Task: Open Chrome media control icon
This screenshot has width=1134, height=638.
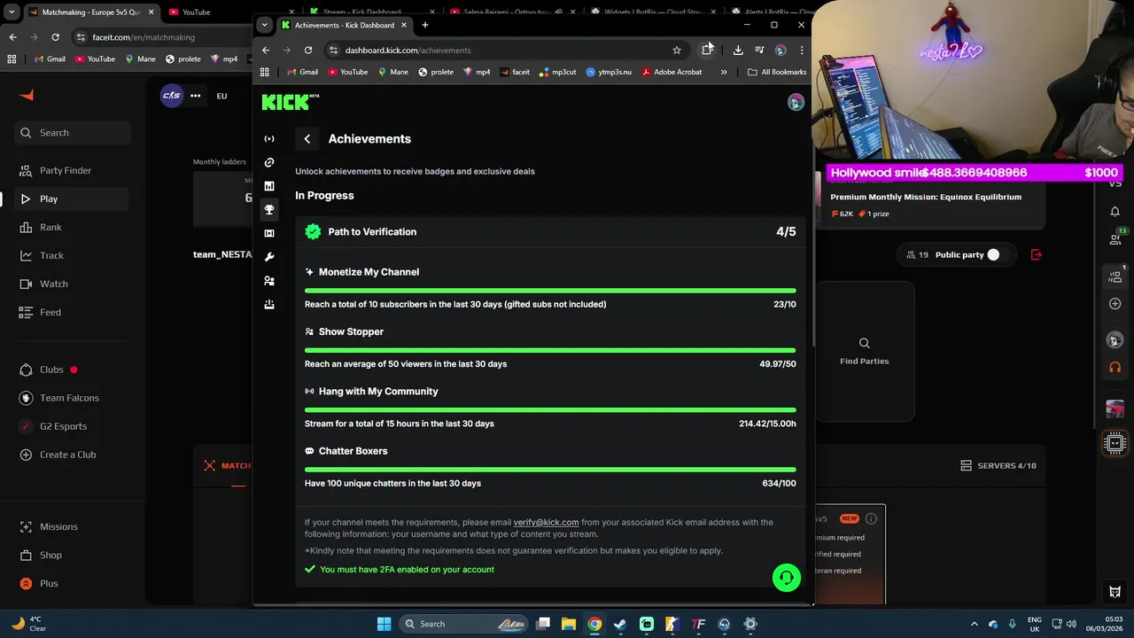Action: click(x=759, y=51)
